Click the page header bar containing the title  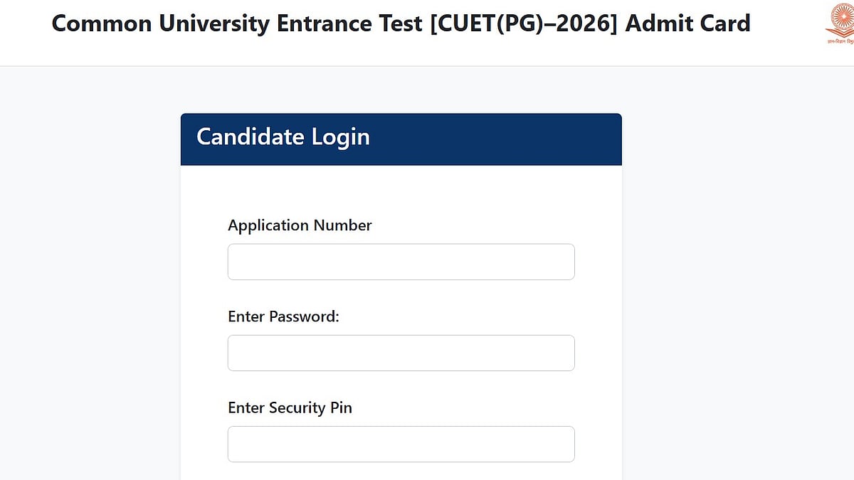click(x=427, y=32)
